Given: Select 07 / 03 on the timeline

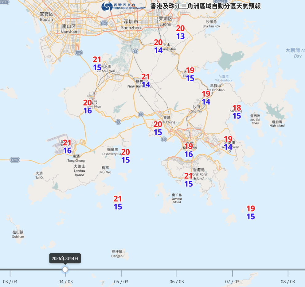Looking at the screenshot, I should [232, 281].
